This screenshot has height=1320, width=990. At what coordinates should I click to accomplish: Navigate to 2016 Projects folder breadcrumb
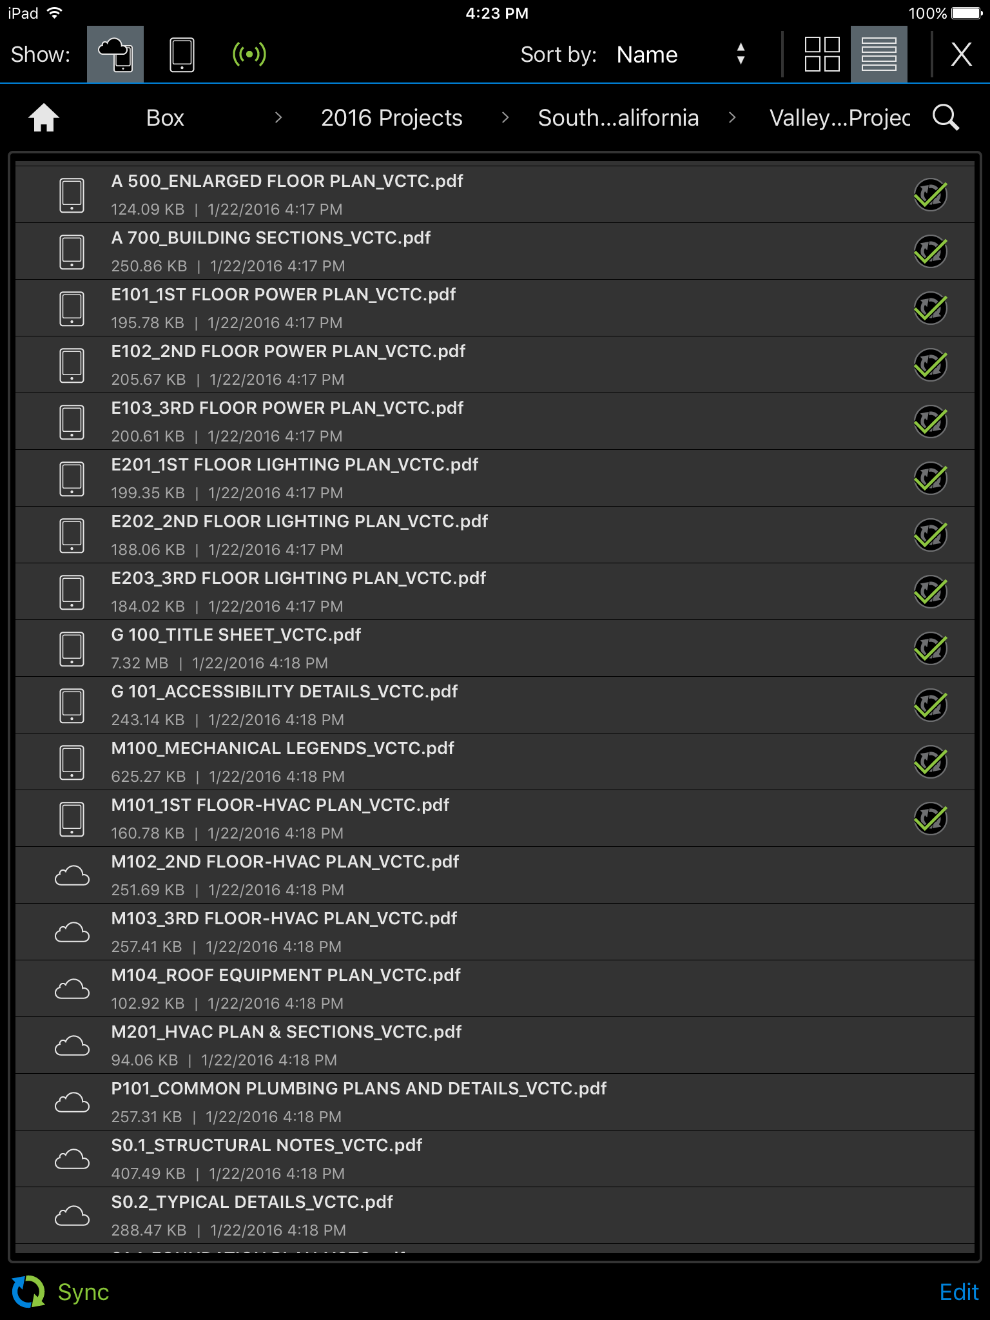point(391,118)
